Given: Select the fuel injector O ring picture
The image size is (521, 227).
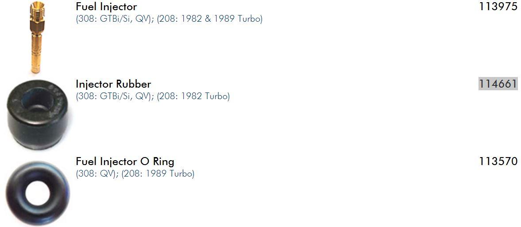Looking at the screenshot, I should coord(38,193).
